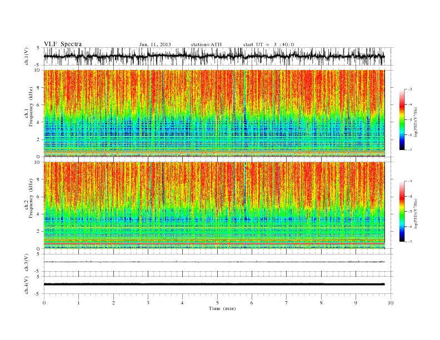Click the ch.2 spectrogram color bar
440x340 pixels.
[x=402, y=212]
